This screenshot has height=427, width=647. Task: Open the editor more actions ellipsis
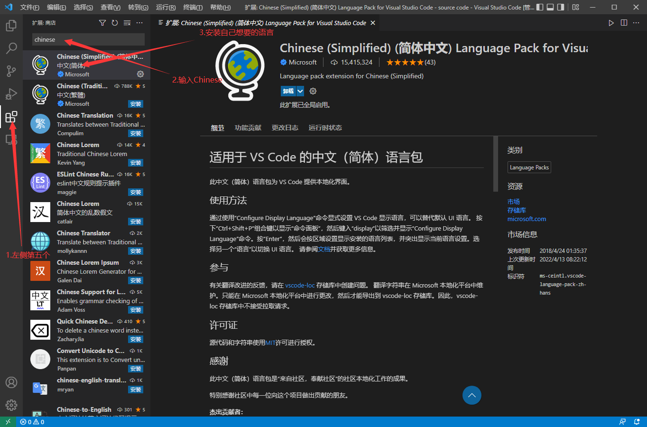636,23
